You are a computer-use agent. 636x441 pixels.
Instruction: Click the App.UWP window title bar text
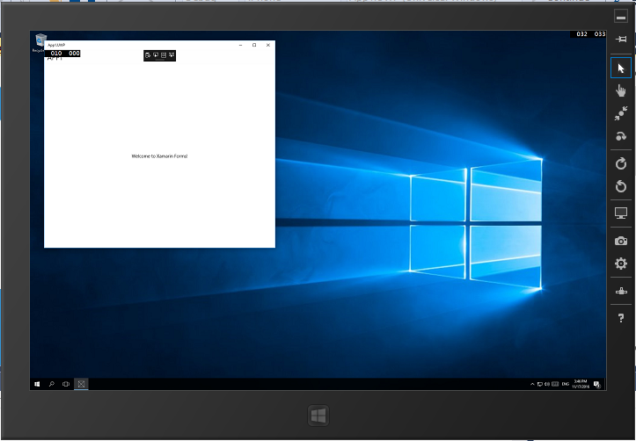coord(56,45)
